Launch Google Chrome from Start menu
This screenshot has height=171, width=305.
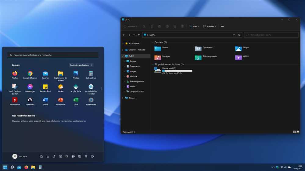pos(30,75)
